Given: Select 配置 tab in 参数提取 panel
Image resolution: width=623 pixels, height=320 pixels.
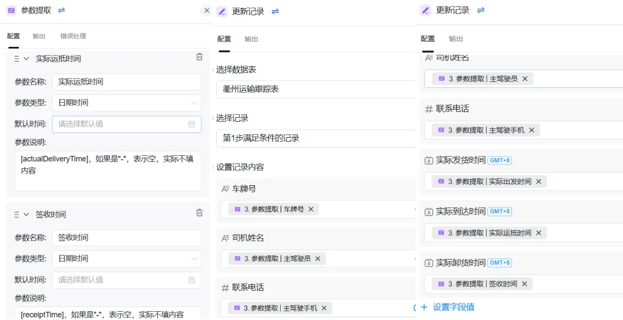Looking at the screenshot, I should pos(14,36).
